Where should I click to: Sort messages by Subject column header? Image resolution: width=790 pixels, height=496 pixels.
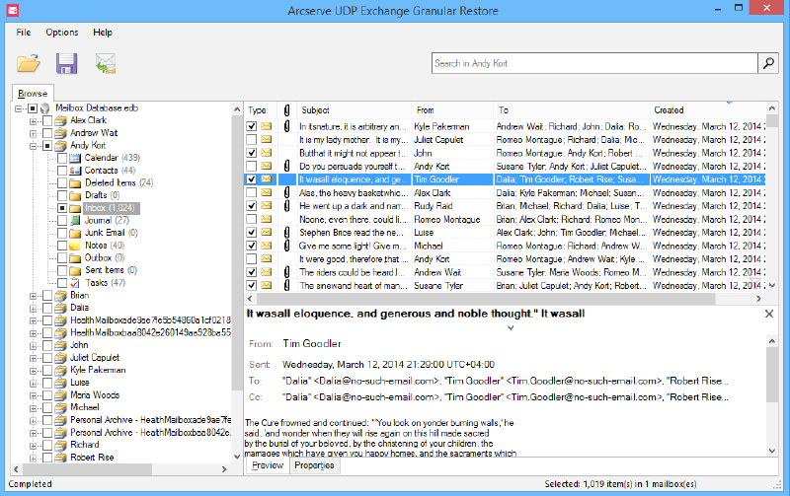pyautogui.click(x=355, y=110)
